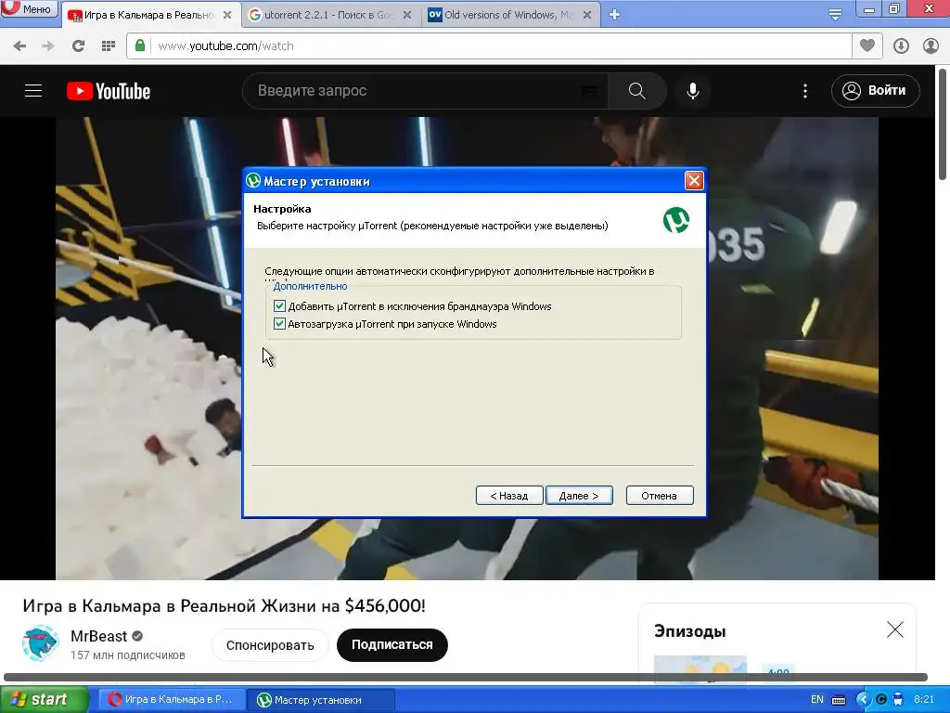950x713 pixels.
Task: Click the video title Игра в Кальмара
Action: [225, 605]
